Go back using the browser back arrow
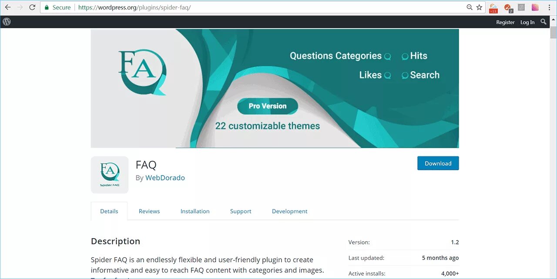 [x=7, y=7]
